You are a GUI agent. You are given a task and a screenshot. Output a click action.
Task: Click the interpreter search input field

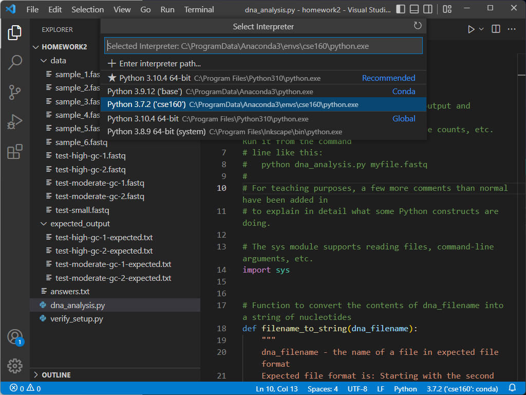click(263, 46)
